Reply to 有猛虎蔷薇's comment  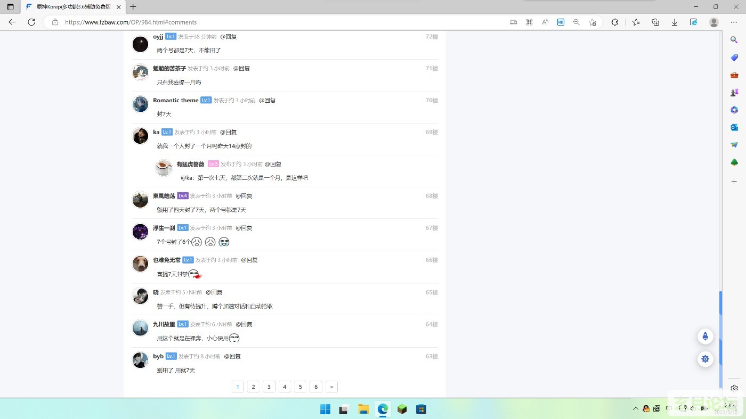click(273, 165)
